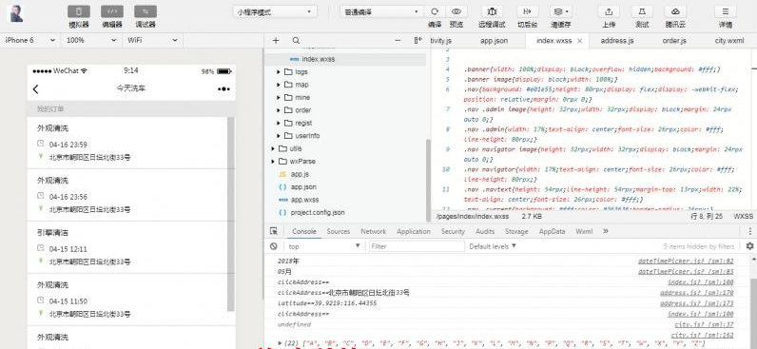Screen dimensions: 757x349
Task: Click the 预览 preview eye icon
Action: point(456,11)
